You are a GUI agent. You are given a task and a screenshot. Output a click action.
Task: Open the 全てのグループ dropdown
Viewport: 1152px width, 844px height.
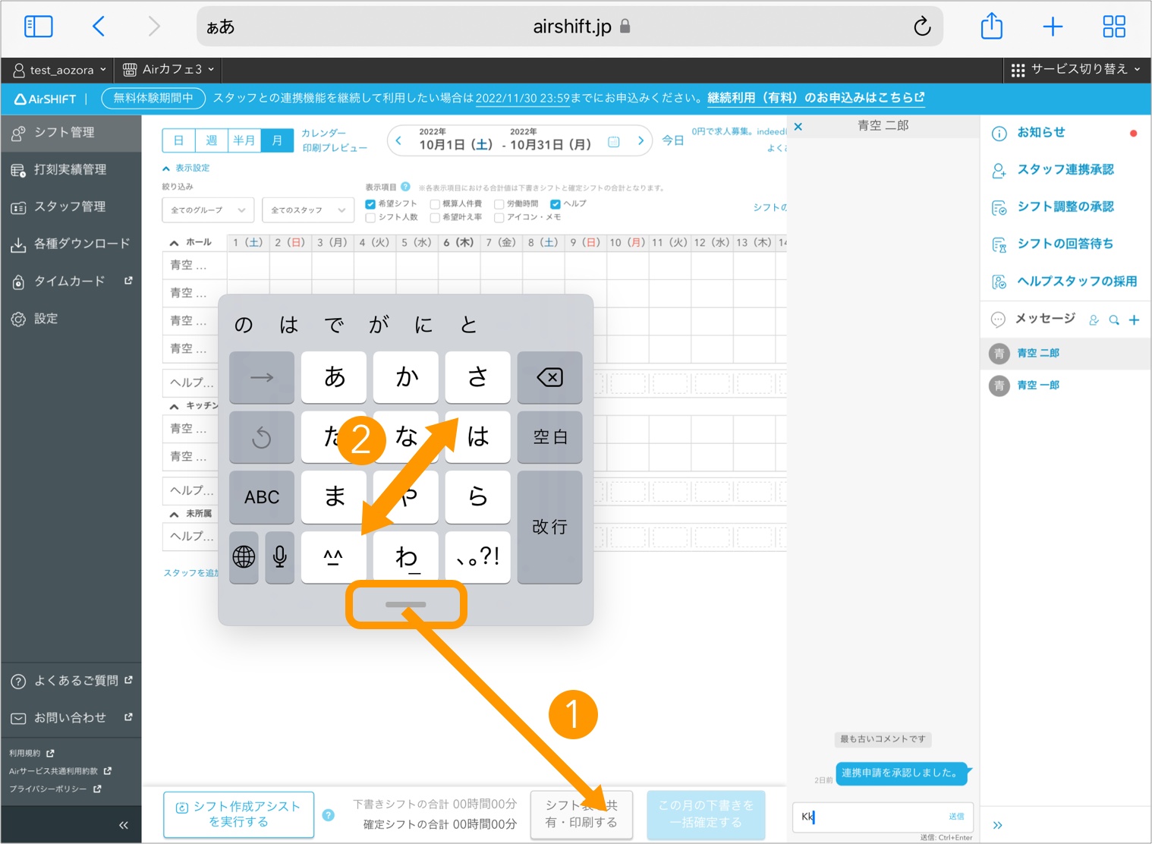207,210
